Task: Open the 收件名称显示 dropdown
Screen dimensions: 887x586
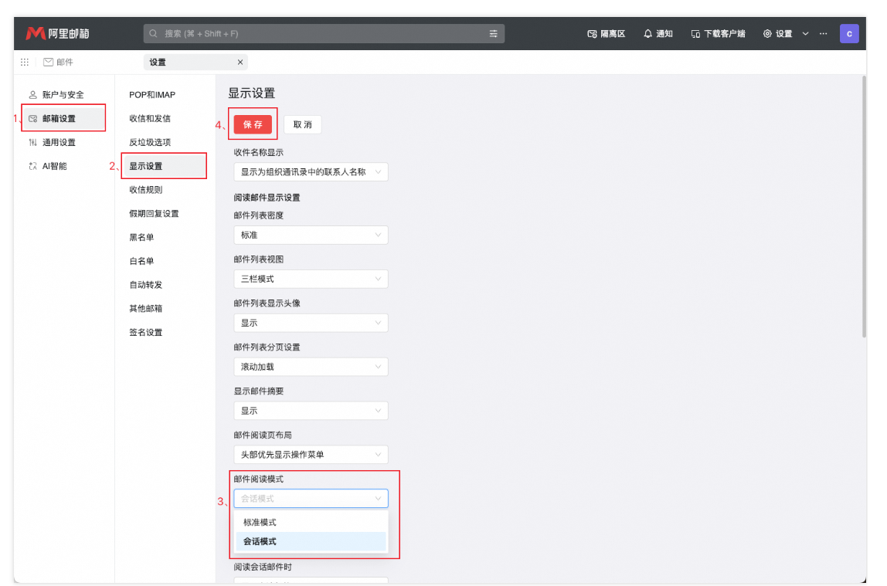Action: 311,171
